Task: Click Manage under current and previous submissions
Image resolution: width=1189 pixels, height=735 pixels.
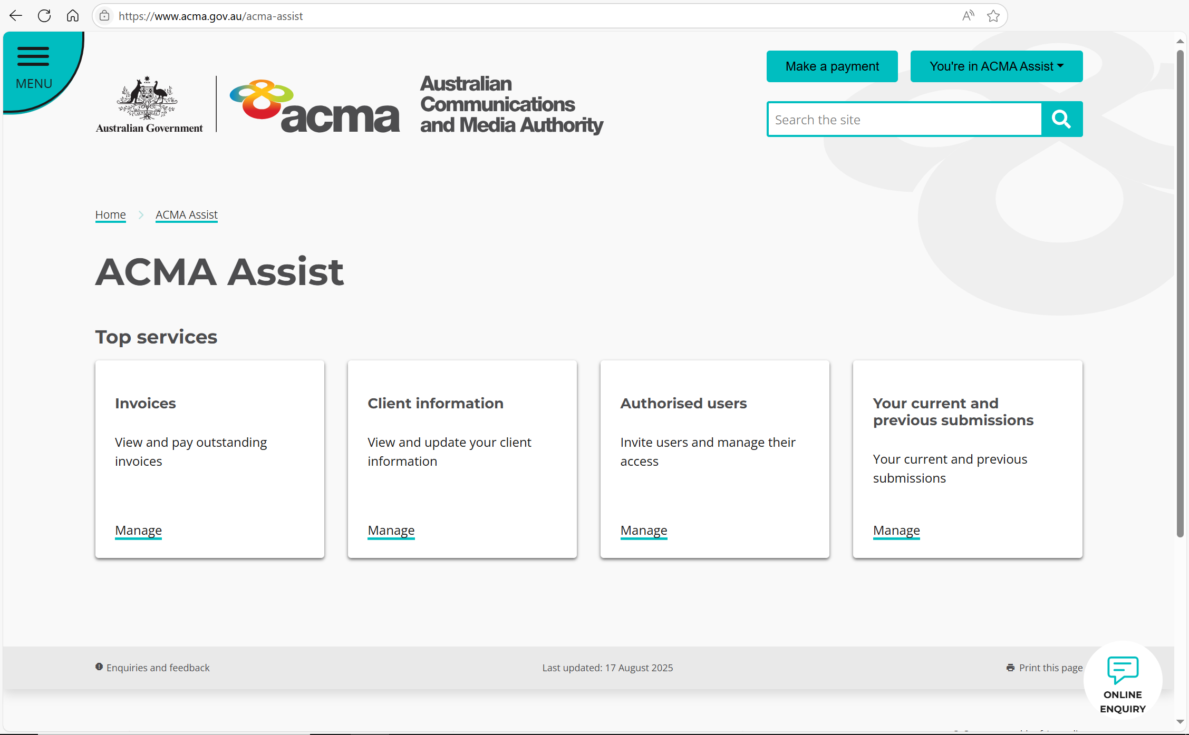Action: [x=896, y=530]
